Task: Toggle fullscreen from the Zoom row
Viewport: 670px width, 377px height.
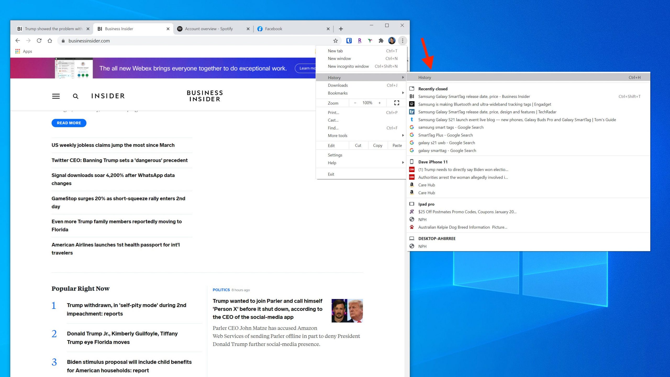Action: (x=397, y=103)
